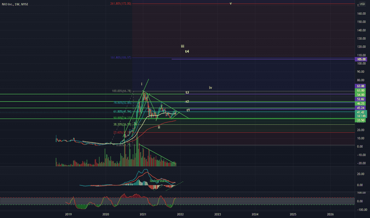Click the 261.80%(172.00) Fibonacci label

[x=121, y=4]
